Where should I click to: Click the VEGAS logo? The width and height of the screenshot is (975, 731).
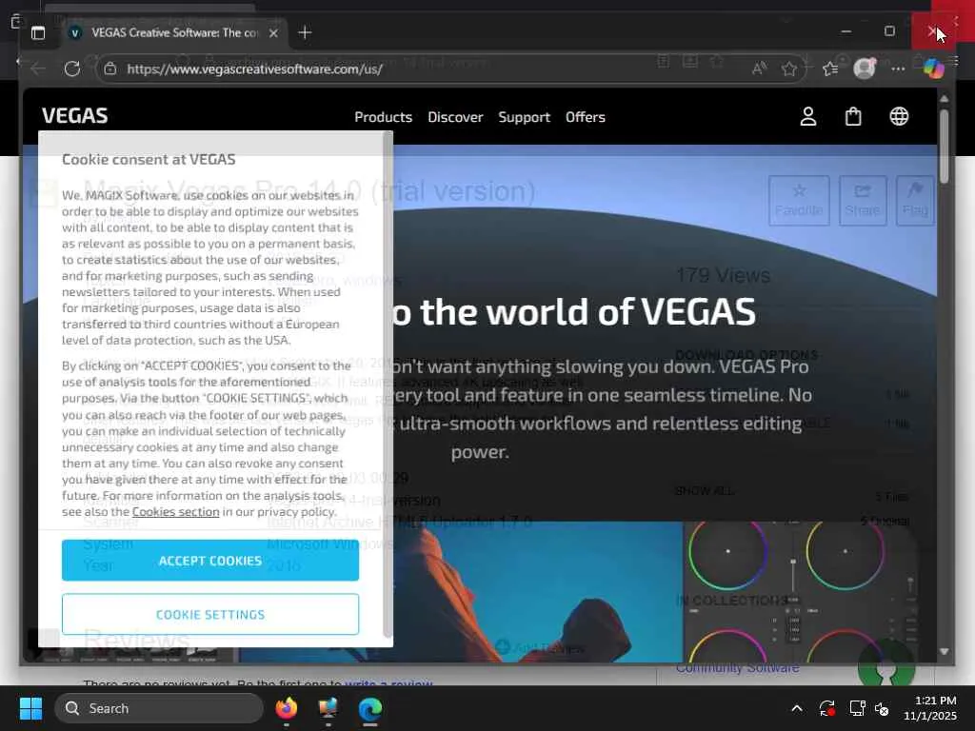(x=74, y=115)
